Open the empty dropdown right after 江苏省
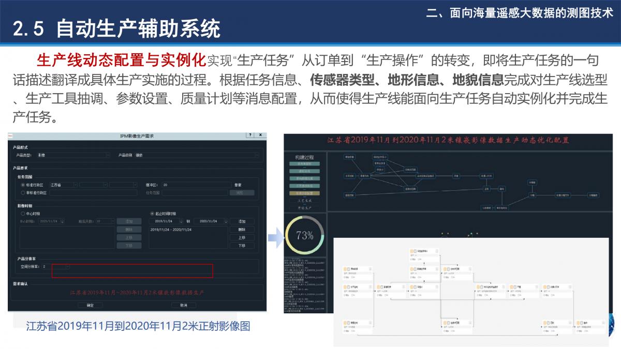 (93, 185)
